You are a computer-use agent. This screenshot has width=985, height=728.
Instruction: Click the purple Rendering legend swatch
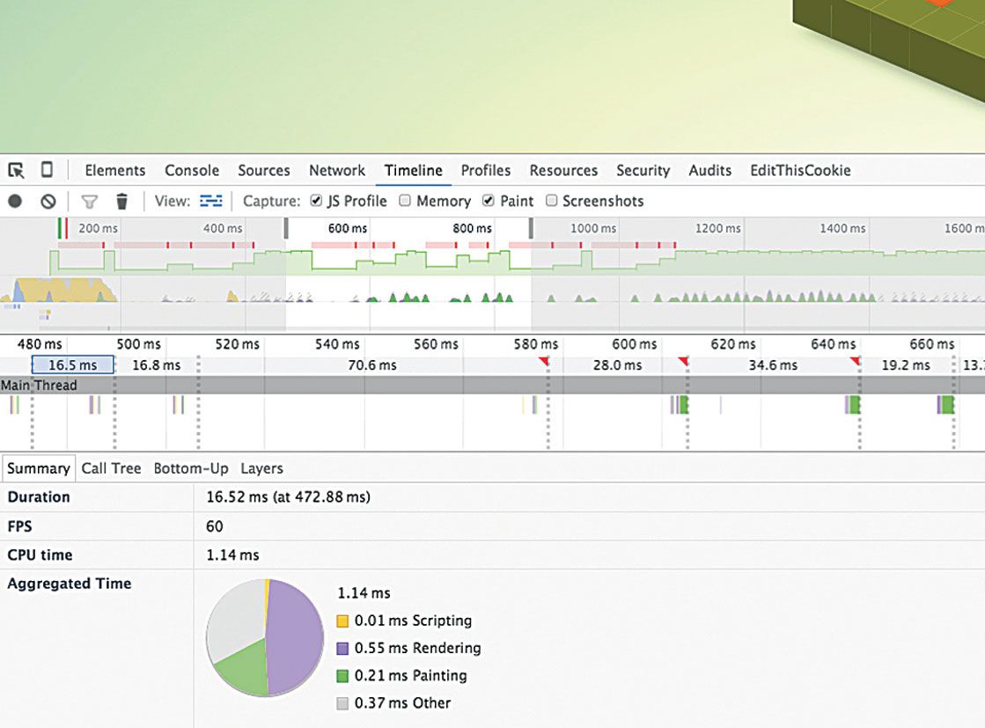[342, 648]
